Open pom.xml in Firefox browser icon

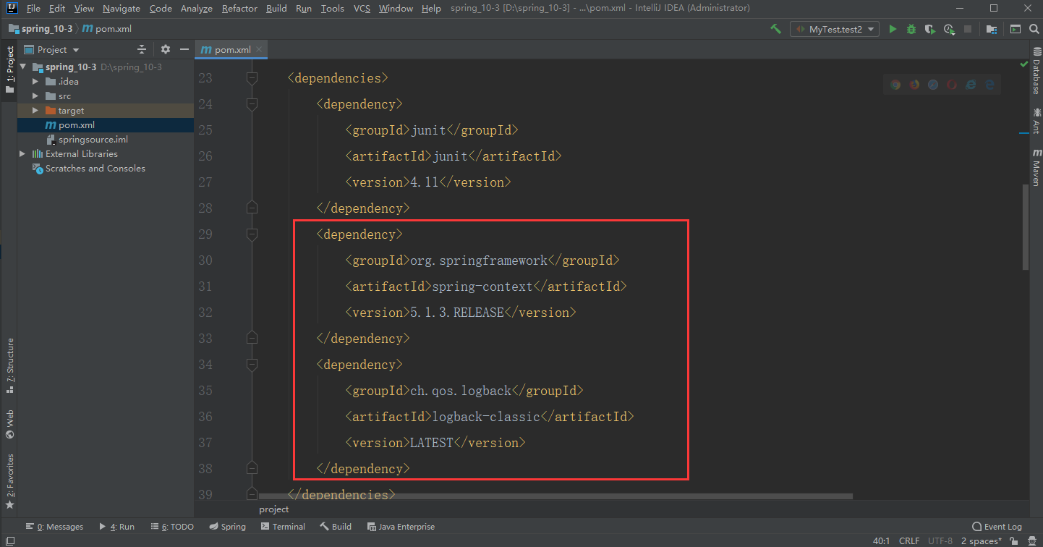[914, 84]
